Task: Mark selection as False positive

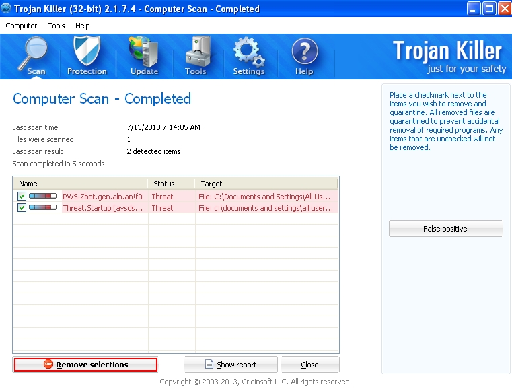Action: click(445, 229)
